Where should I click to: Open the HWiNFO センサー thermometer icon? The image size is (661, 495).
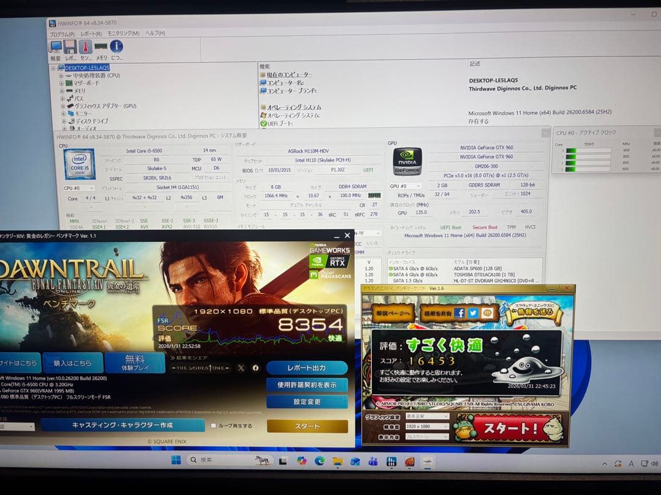click(x=86, y=48)
